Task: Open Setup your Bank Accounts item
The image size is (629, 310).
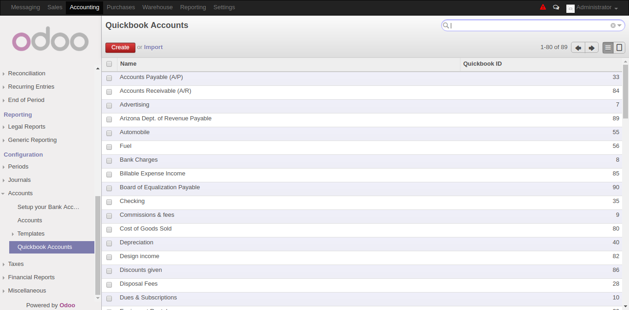Action: (x=48, y=207)
